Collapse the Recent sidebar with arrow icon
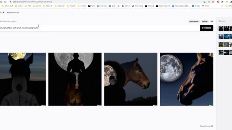Screen dimensions: 232x130 coord(212,21)
